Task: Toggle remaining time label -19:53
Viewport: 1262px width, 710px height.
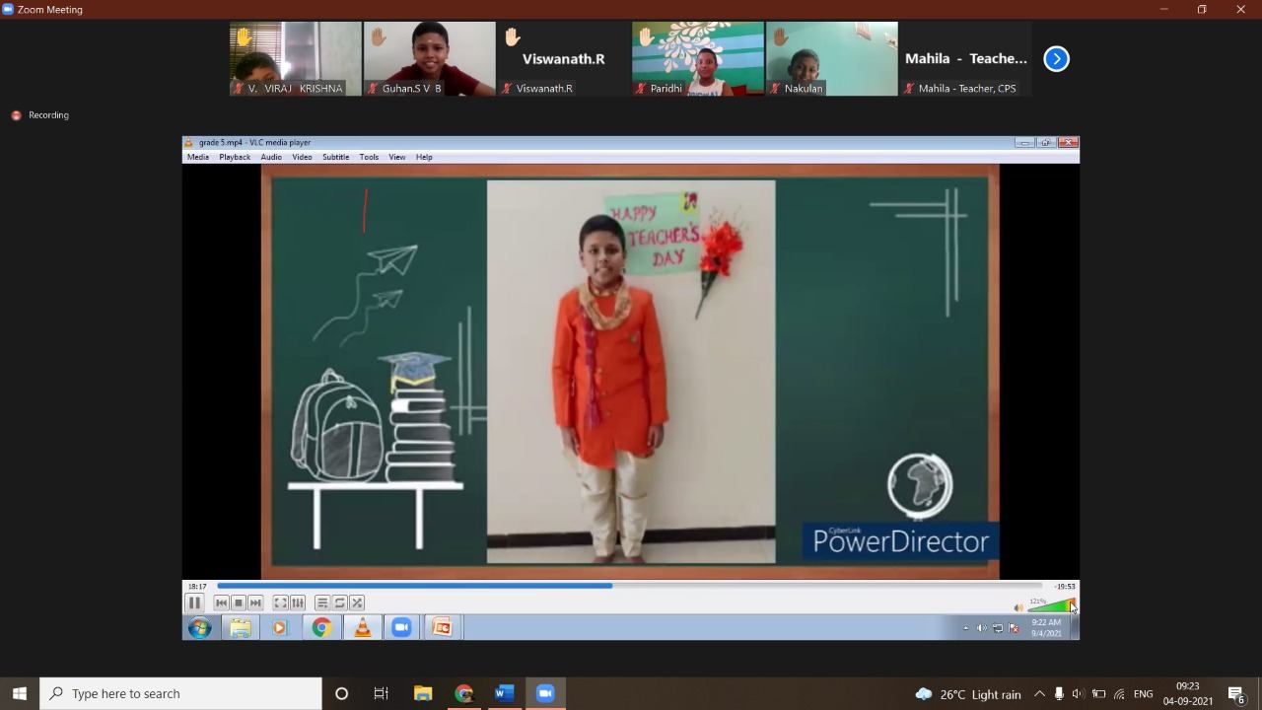Action: click(1064, 586)
